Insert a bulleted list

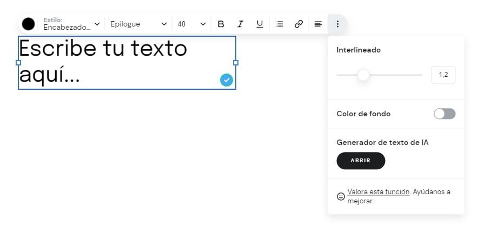[279, 24]
